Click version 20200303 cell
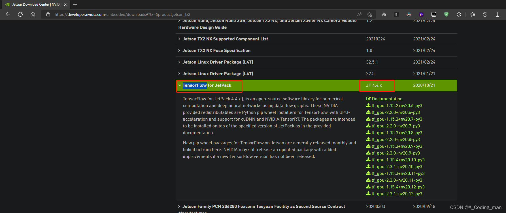506x213 pixels. click(376, 207)
